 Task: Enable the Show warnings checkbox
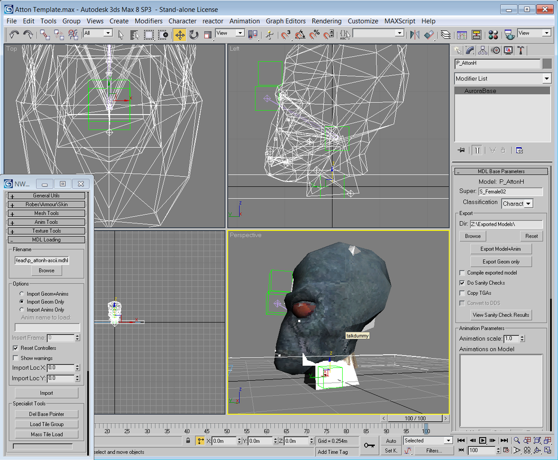pos(15,358)
